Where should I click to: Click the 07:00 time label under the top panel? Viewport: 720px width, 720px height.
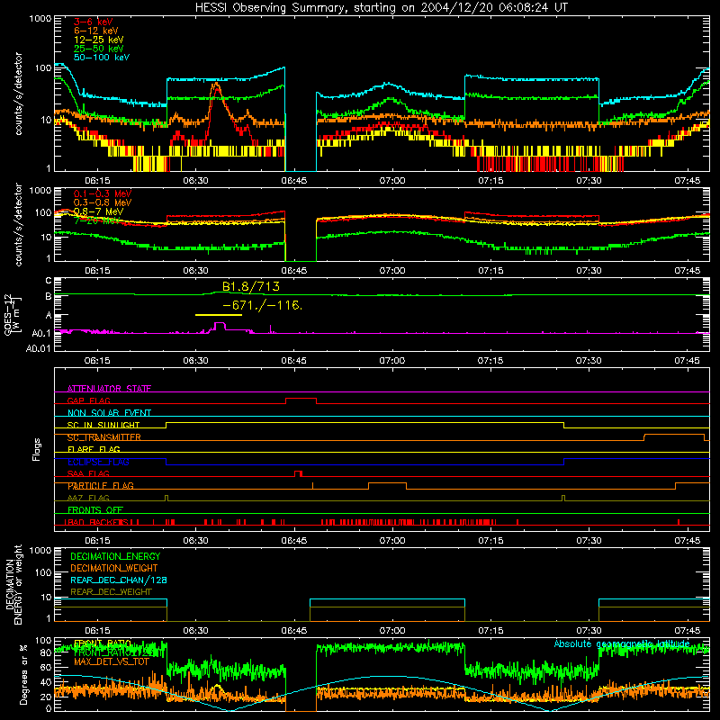coord(392,181)
